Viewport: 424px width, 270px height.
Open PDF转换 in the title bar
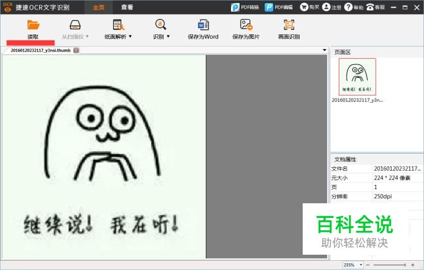(x=244, y=7)
